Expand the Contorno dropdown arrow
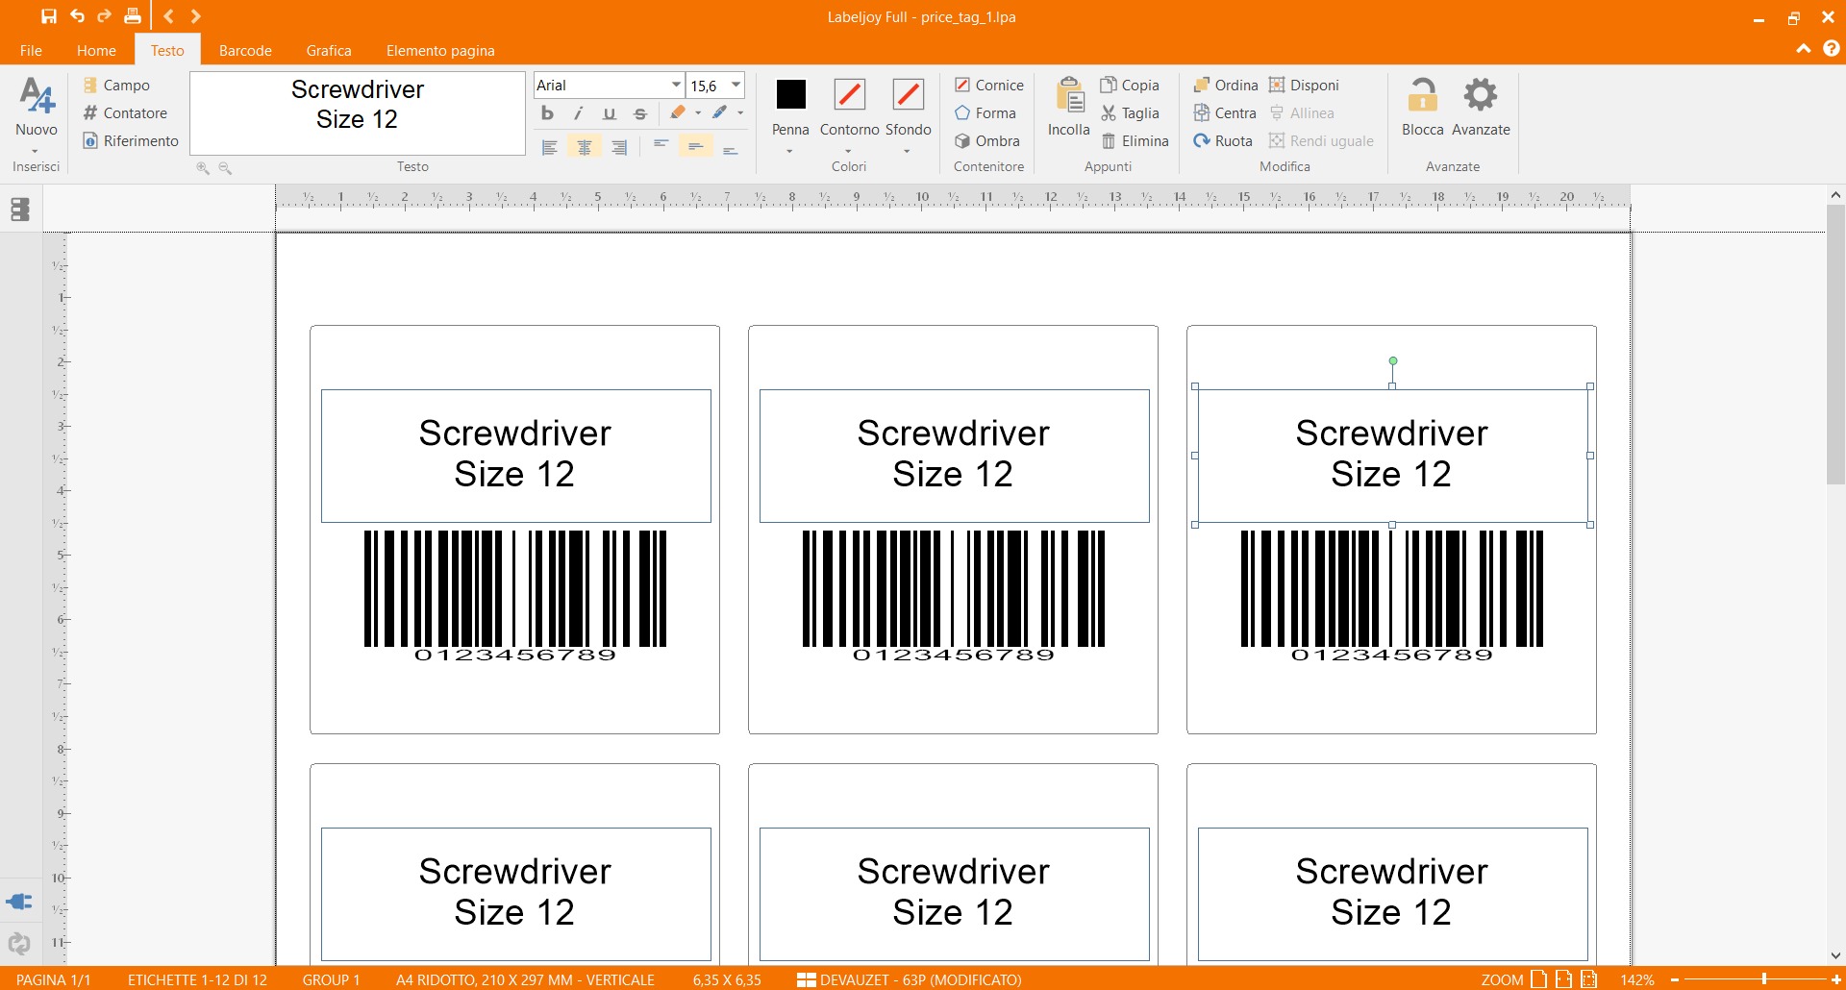The width and height of the screenshot is (1846, 990). pos(848,152)
